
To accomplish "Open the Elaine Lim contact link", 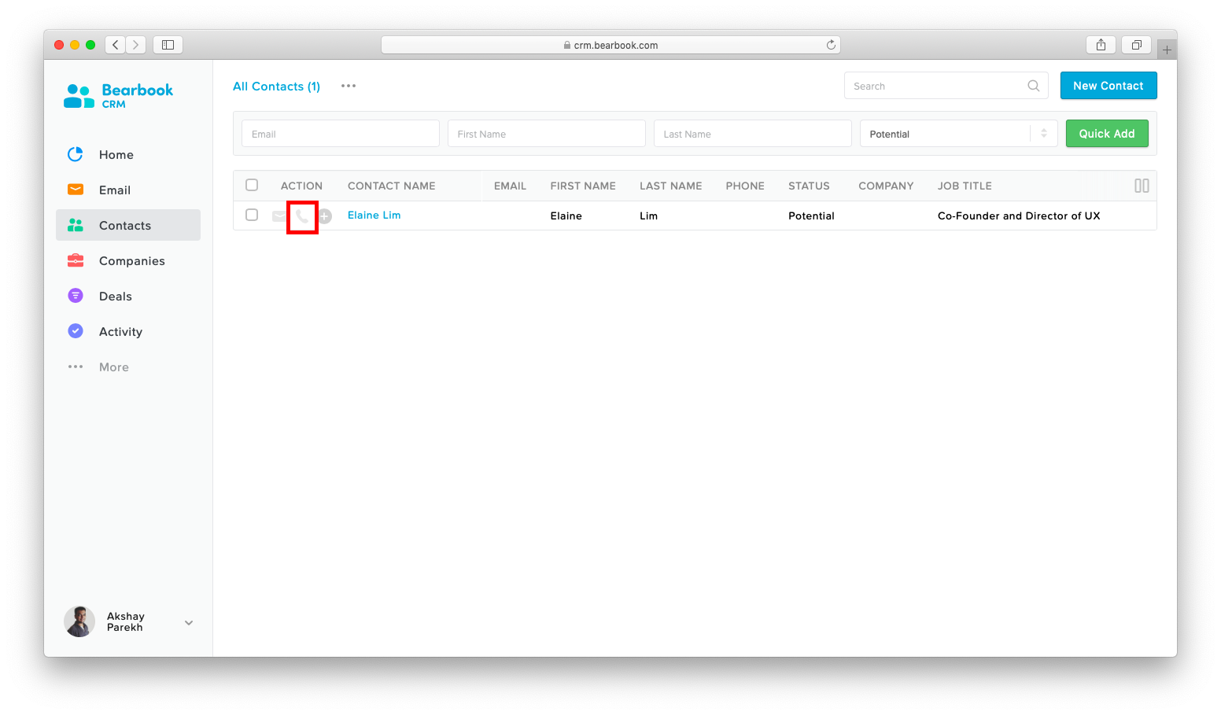I will [374, 216].
